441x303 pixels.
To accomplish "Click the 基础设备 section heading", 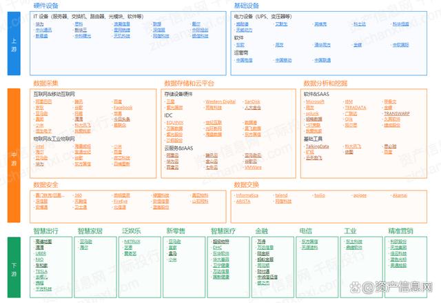I will 247,6.
